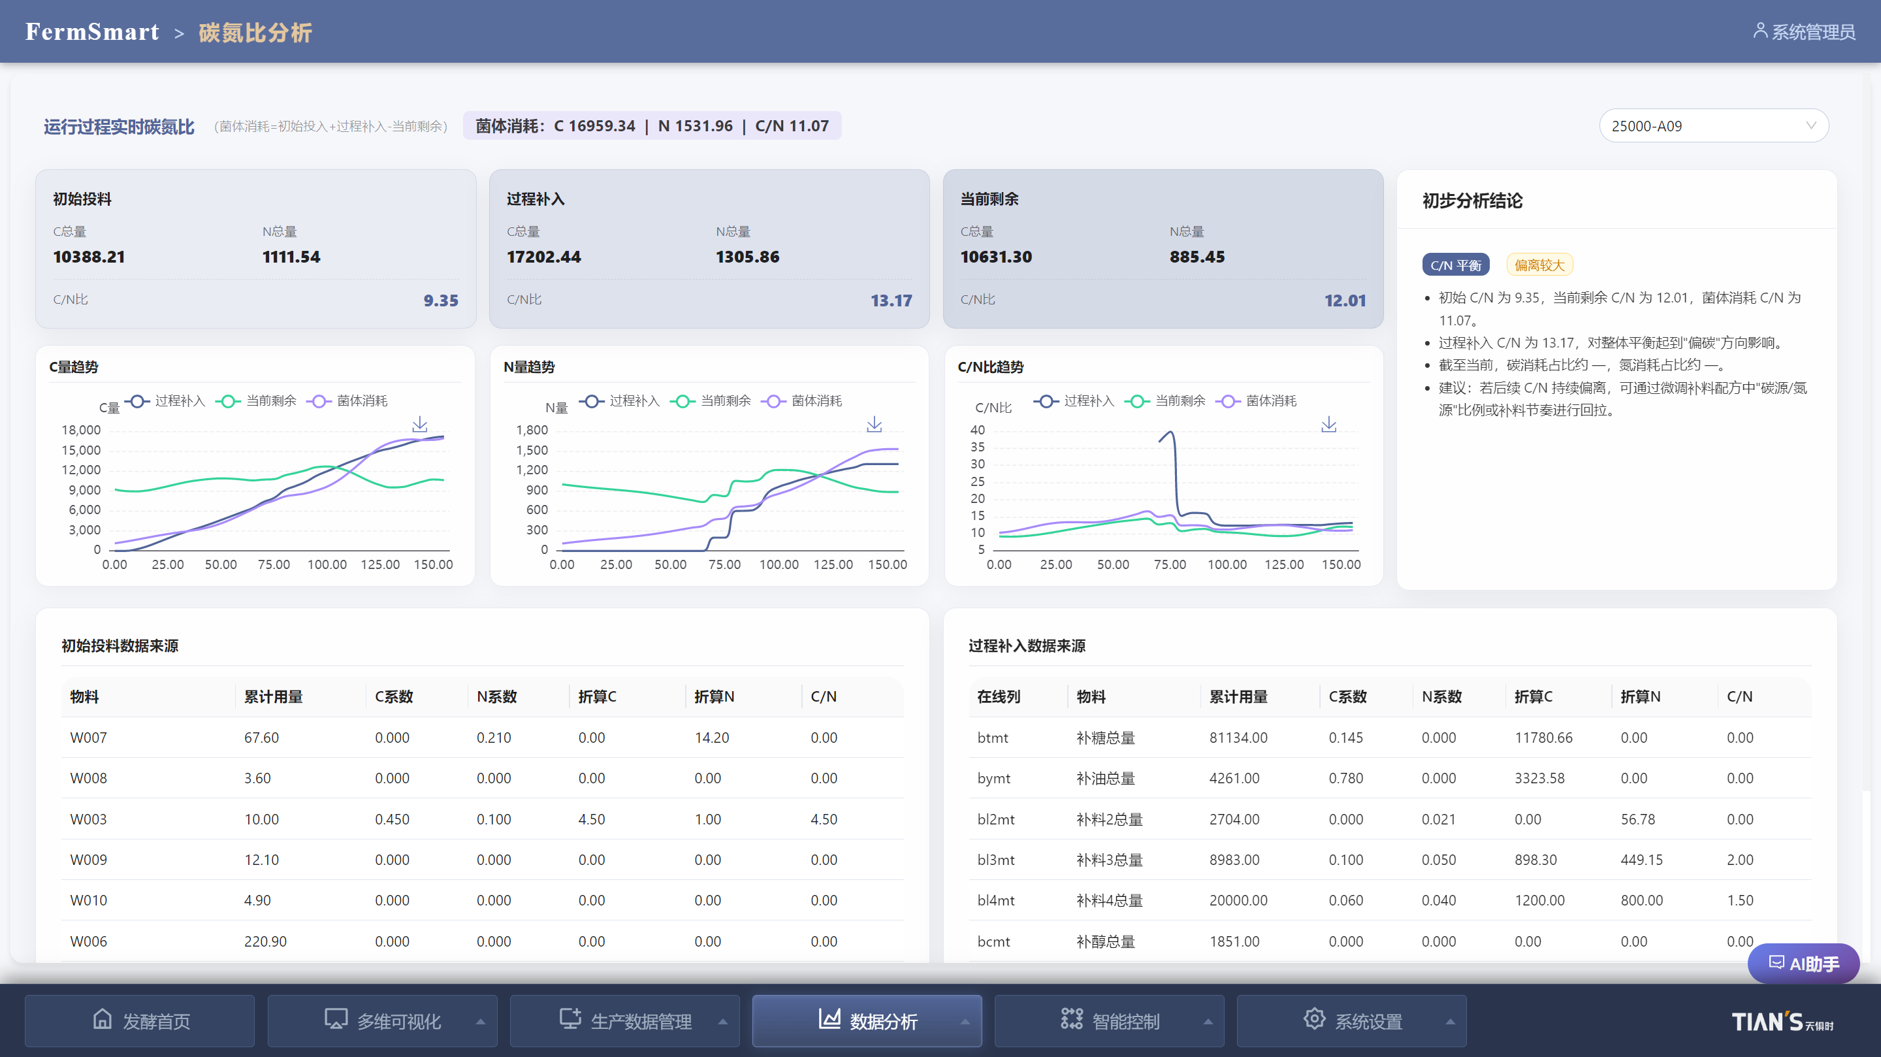The width and height of the screenshot is (1881, 1057).
Task: Click the 智能控制 icon
Action: coord(1071,1020)
